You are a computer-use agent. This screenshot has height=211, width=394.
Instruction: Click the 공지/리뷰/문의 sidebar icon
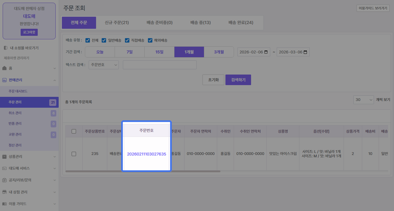(4, 180)
